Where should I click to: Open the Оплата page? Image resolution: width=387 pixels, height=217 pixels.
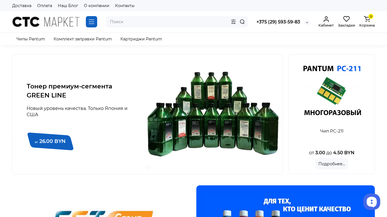(44, 6)
